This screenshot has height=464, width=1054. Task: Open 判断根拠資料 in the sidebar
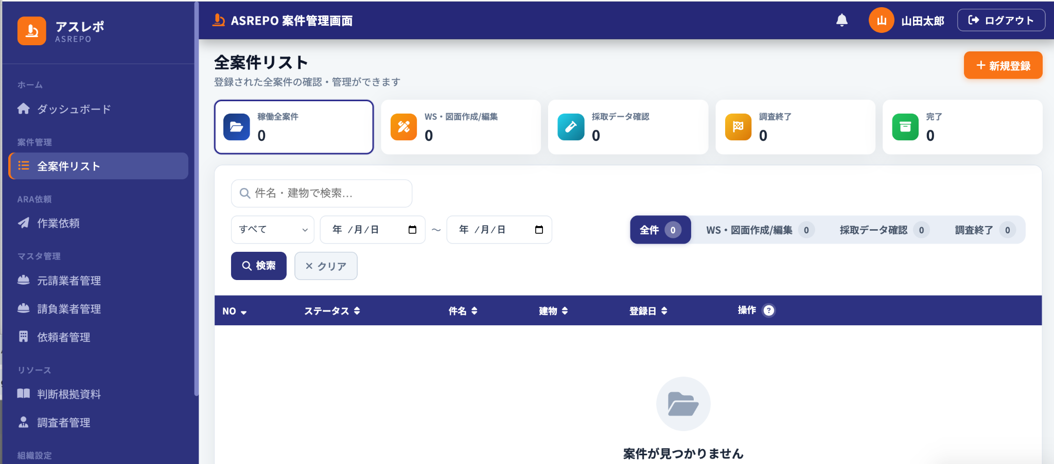pyautogui.click(x=98, y=394)
